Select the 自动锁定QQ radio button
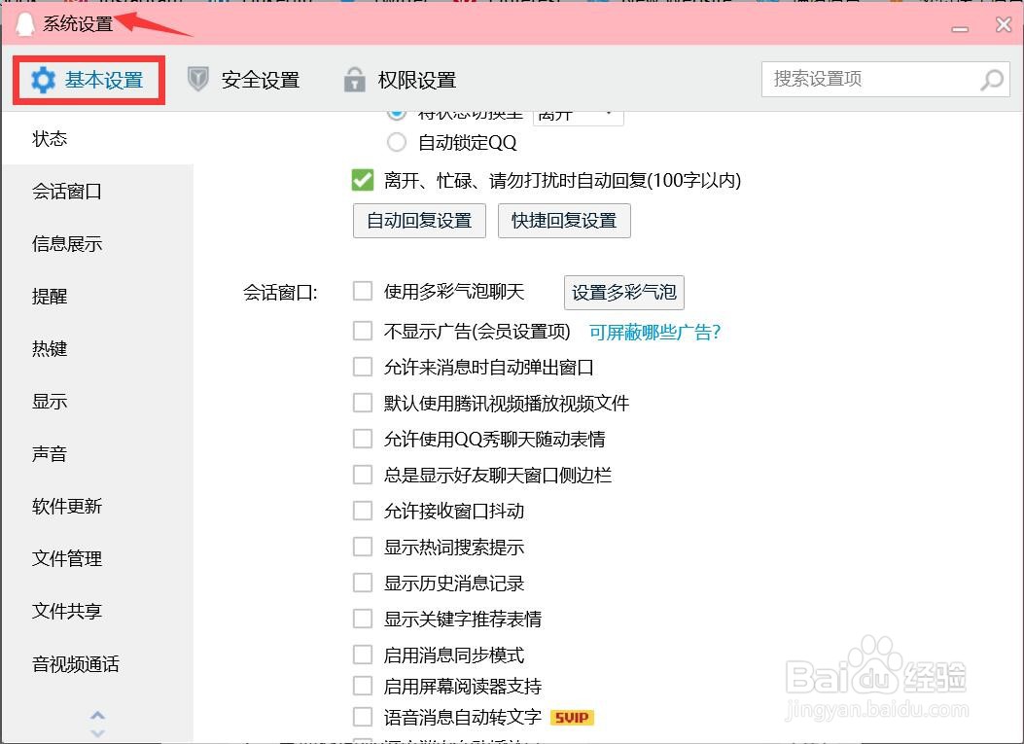 397,142
